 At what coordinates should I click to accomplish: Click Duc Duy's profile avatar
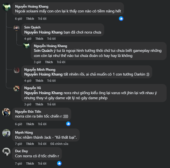tap(6, 152)
